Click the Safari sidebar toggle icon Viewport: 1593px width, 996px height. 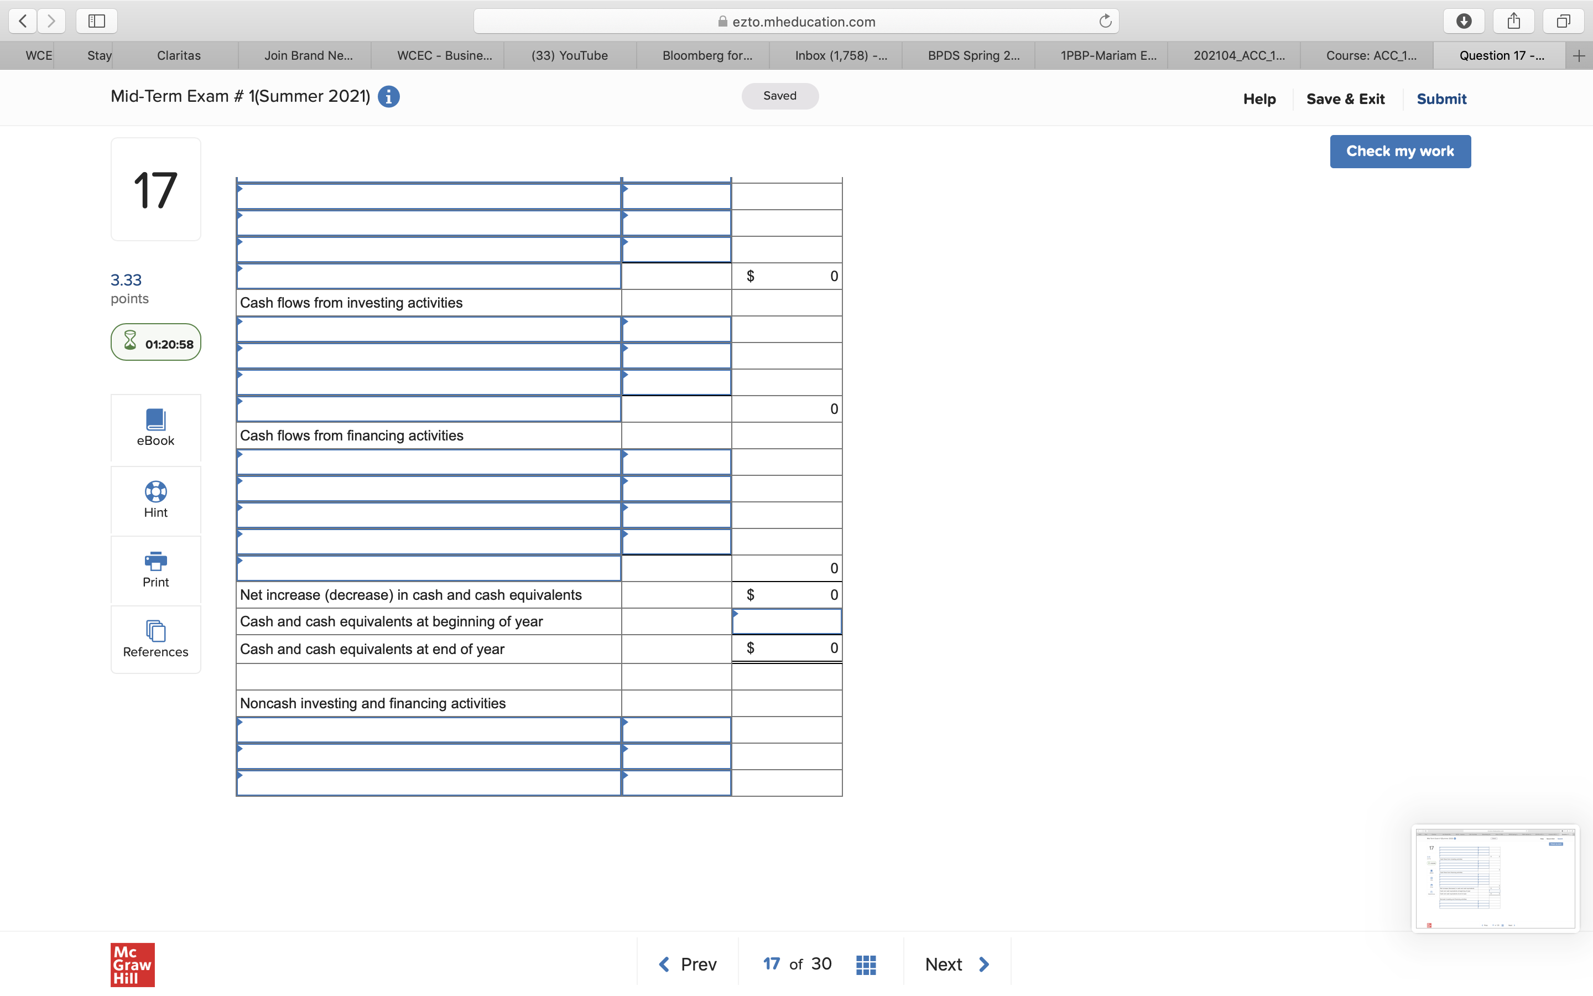(x=97, y=21)
